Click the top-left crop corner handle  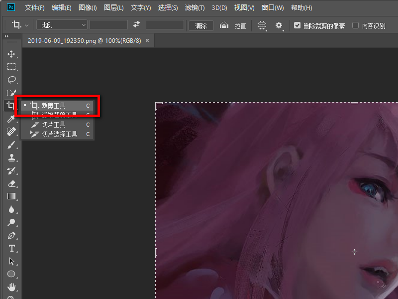tap(158, 105)
